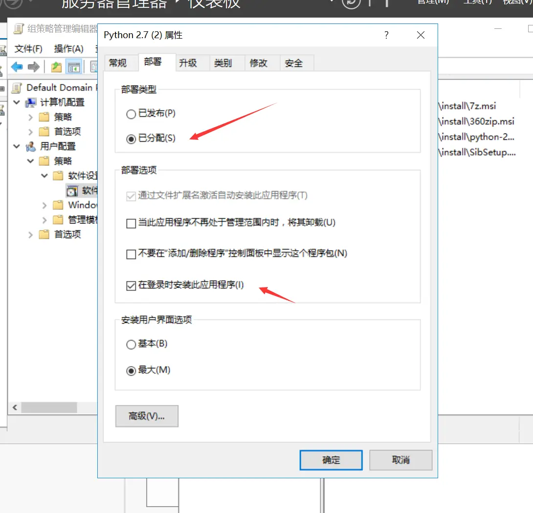Select the \install\SibSetup... entry
This screenshot has width=533, height=513.
point(477,152)
